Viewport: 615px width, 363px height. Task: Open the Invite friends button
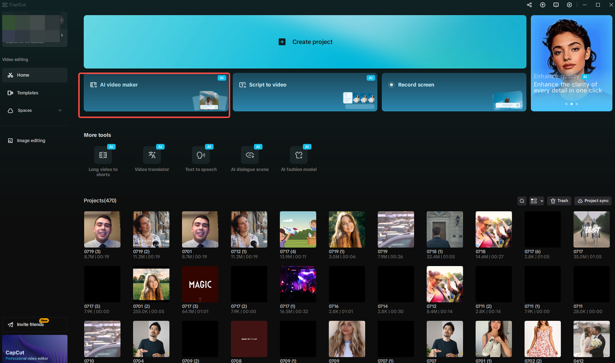(35, 324)
